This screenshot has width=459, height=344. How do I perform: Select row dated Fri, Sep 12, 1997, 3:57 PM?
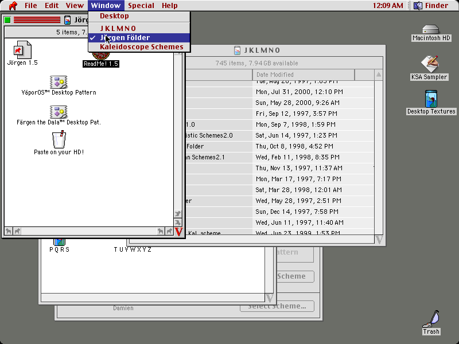coord(279,114)
